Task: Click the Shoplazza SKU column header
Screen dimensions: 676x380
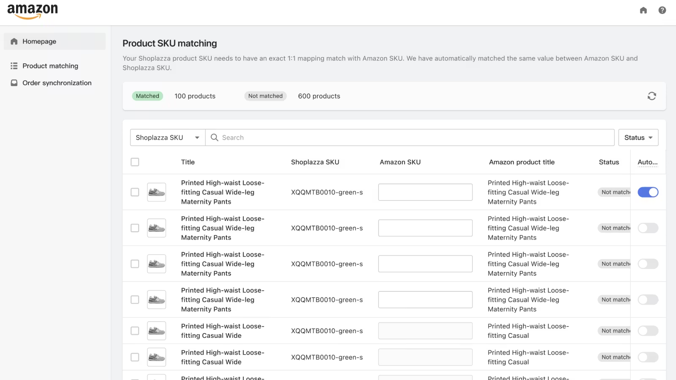Action: pos(315,162)
